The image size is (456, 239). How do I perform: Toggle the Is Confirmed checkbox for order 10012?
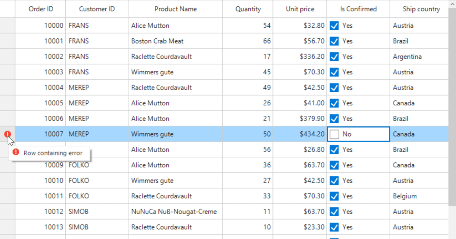click(334, 212)
